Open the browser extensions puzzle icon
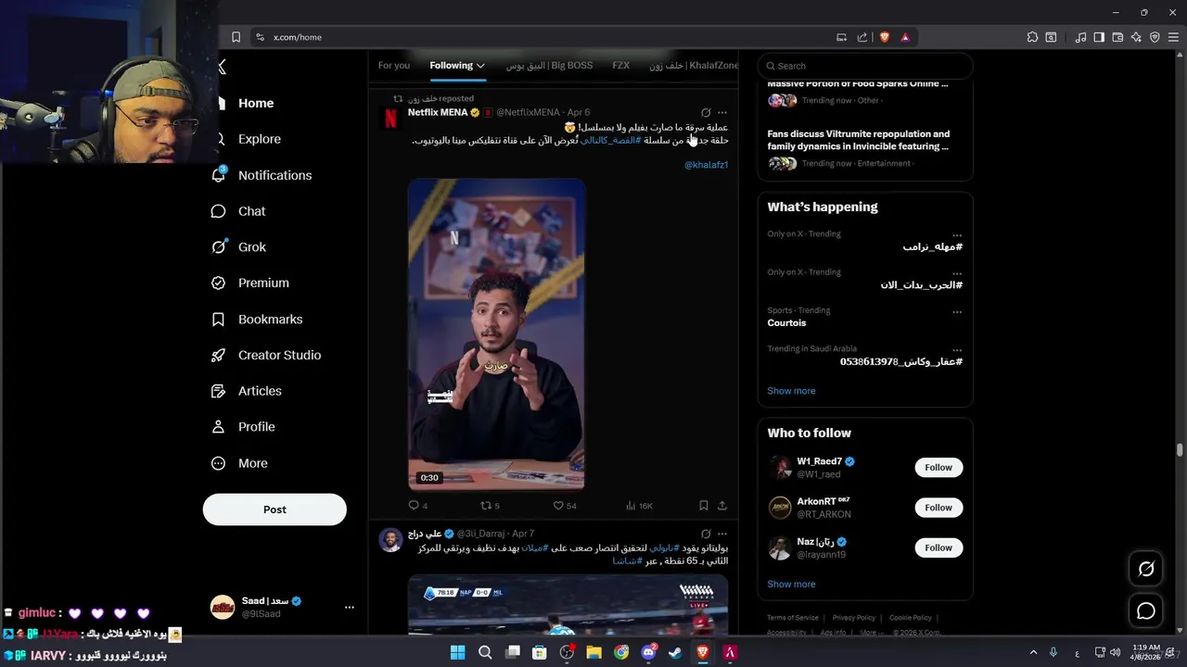Screen dimensions: 1187x667 tap(1032, 37)
